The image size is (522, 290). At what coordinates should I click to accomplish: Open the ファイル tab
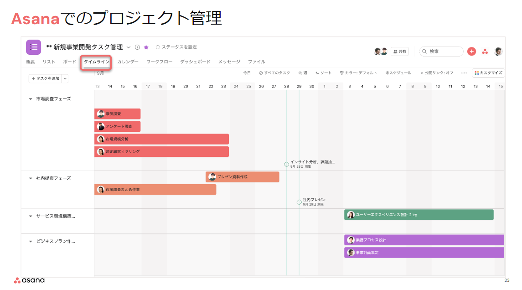click(x=256, y=62)
